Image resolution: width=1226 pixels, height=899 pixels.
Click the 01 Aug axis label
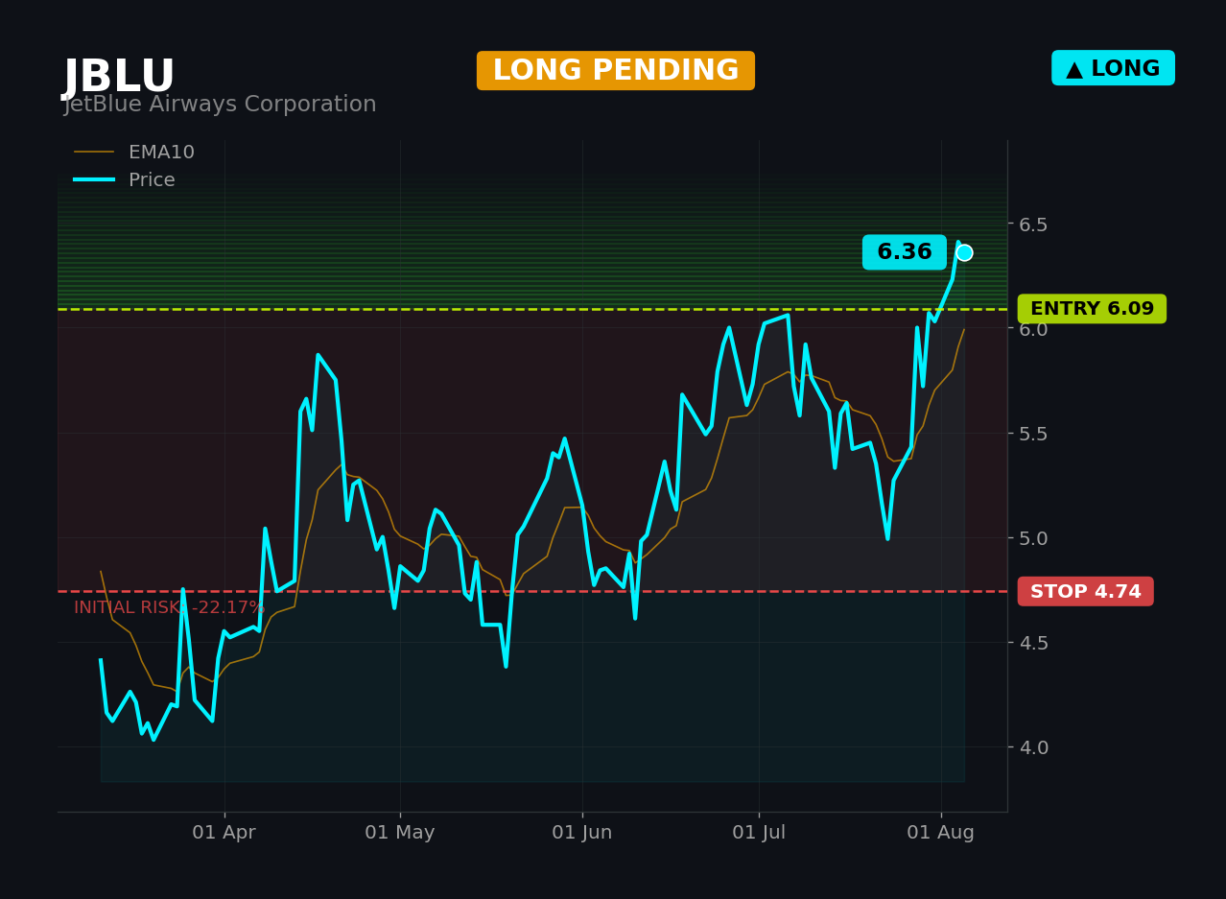[x=940, y=833]
